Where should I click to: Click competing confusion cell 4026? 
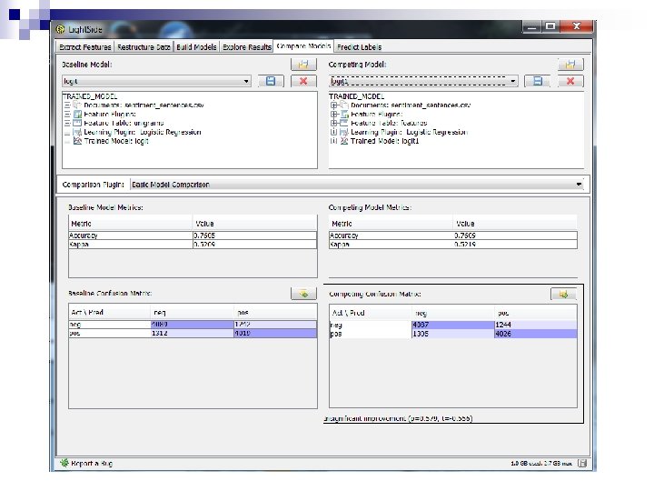pos(536,334)
